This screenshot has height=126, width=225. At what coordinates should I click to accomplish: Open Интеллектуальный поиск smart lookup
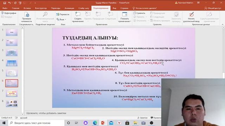tap(45, 17)
